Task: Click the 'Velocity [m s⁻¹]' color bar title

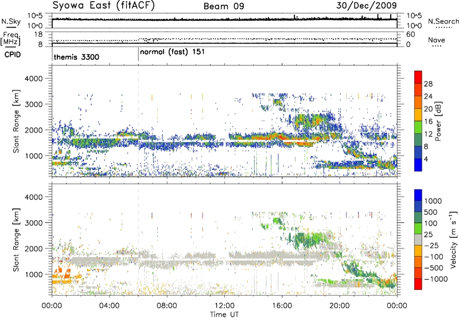Action: point(453,239)
